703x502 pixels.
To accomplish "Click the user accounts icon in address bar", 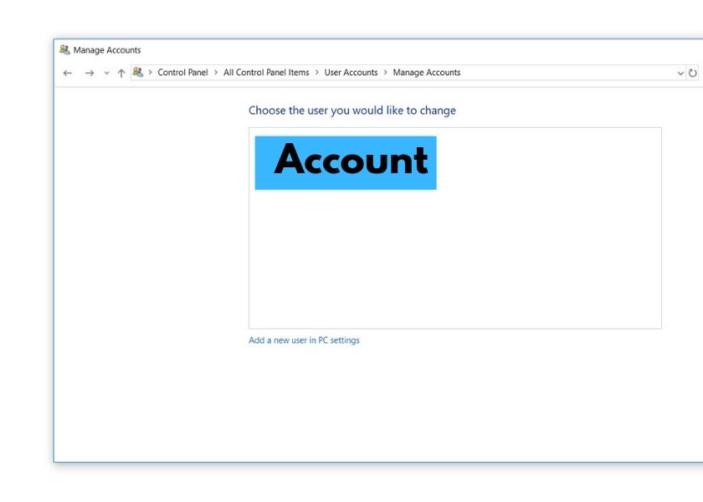I will coord(138,72).
